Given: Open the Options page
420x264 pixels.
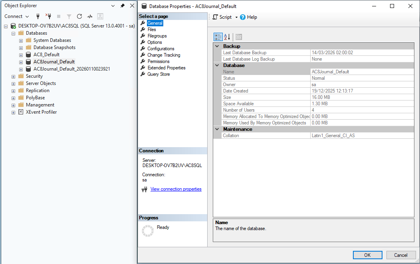Looking at the screenshot, I should [155, 42].
